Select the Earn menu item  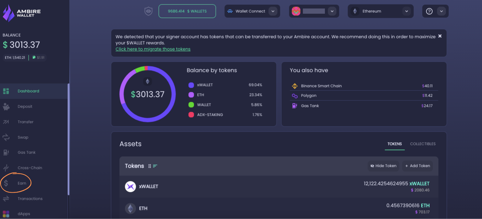(34, 183)
